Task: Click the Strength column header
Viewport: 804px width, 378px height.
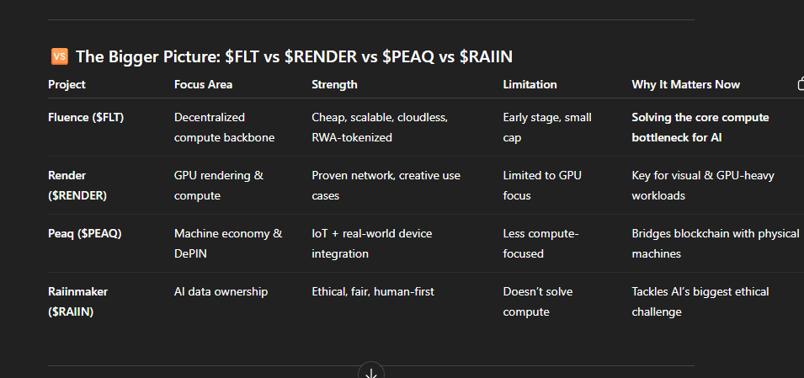Action: point(334,85)
